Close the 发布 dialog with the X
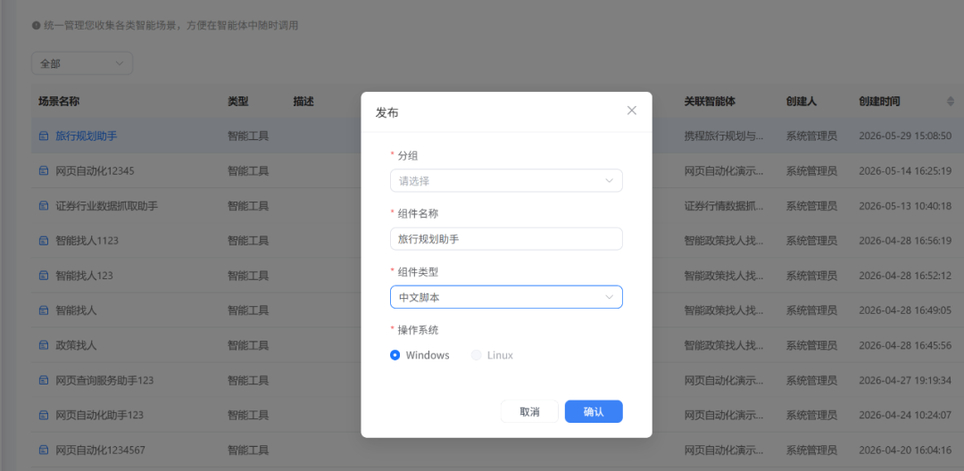This screenshot has width=964, height=471. pyautogui.click(x=631, y=111)
